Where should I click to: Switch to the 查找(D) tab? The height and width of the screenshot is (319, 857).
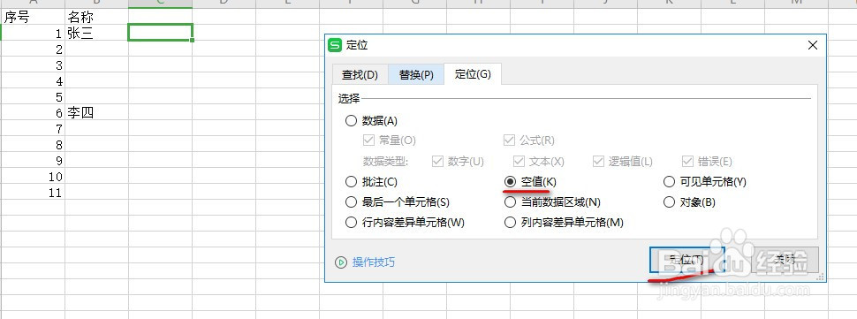pos(360,75)
